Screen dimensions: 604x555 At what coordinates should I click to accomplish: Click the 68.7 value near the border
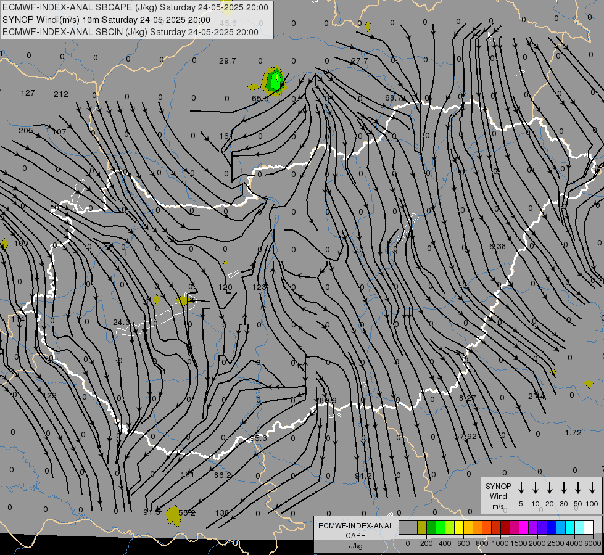(393, 98)
